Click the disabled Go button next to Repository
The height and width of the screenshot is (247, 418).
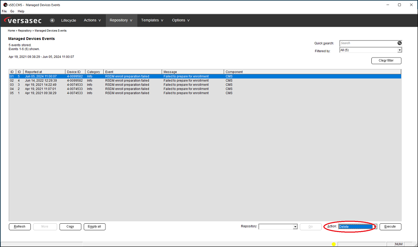click(x=310, y=227)
